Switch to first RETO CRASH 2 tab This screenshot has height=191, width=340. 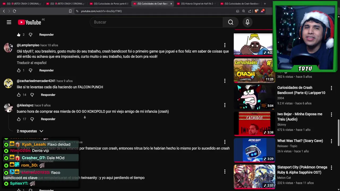coord(22,4)
